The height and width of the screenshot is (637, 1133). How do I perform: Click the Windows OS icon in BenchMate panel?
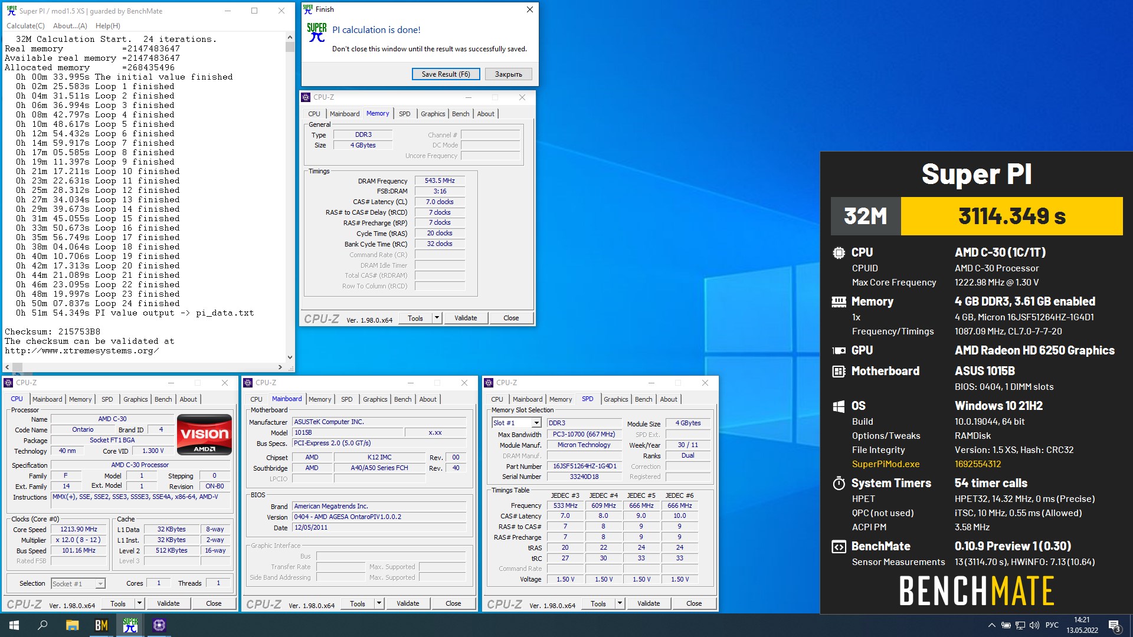(839, 406)
